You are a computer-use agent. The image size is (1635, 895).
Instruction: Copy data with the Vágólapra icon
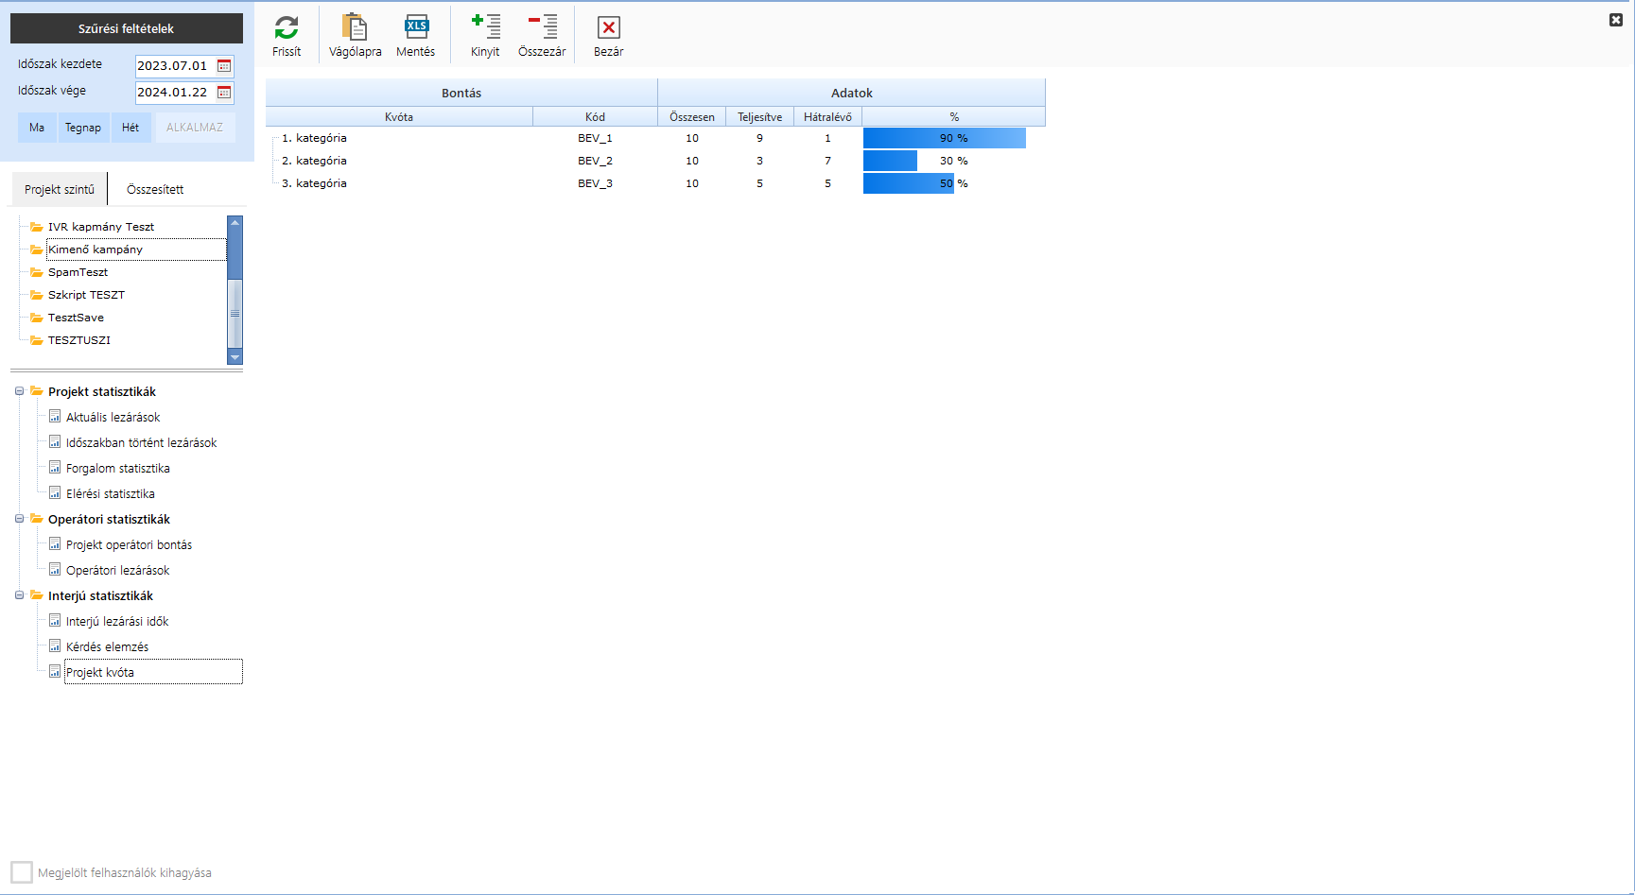click(355, 28)
